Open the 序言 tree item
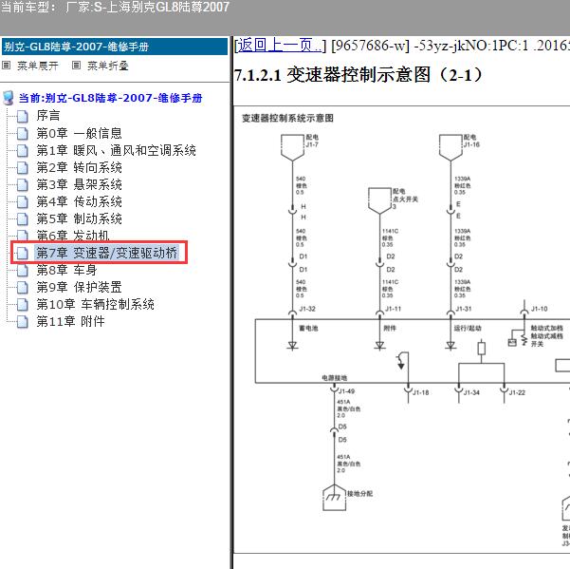This screenshot has width=570, height=569. (48, 115)
